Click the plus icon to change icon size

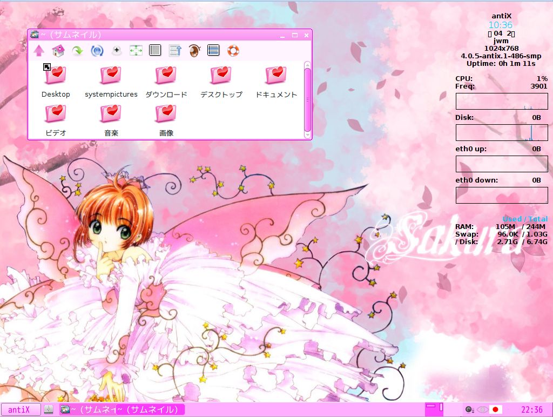pos(117,51)
